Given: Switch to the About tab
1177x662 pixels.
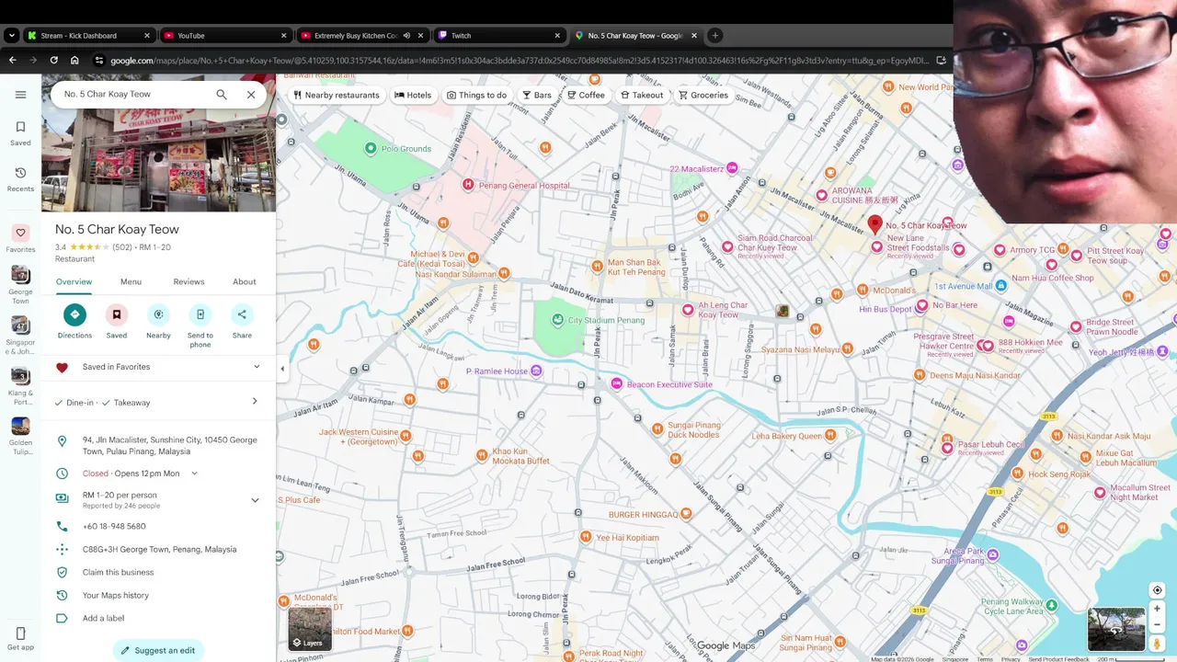Looking at the screenshot, I should coord(245,282).
